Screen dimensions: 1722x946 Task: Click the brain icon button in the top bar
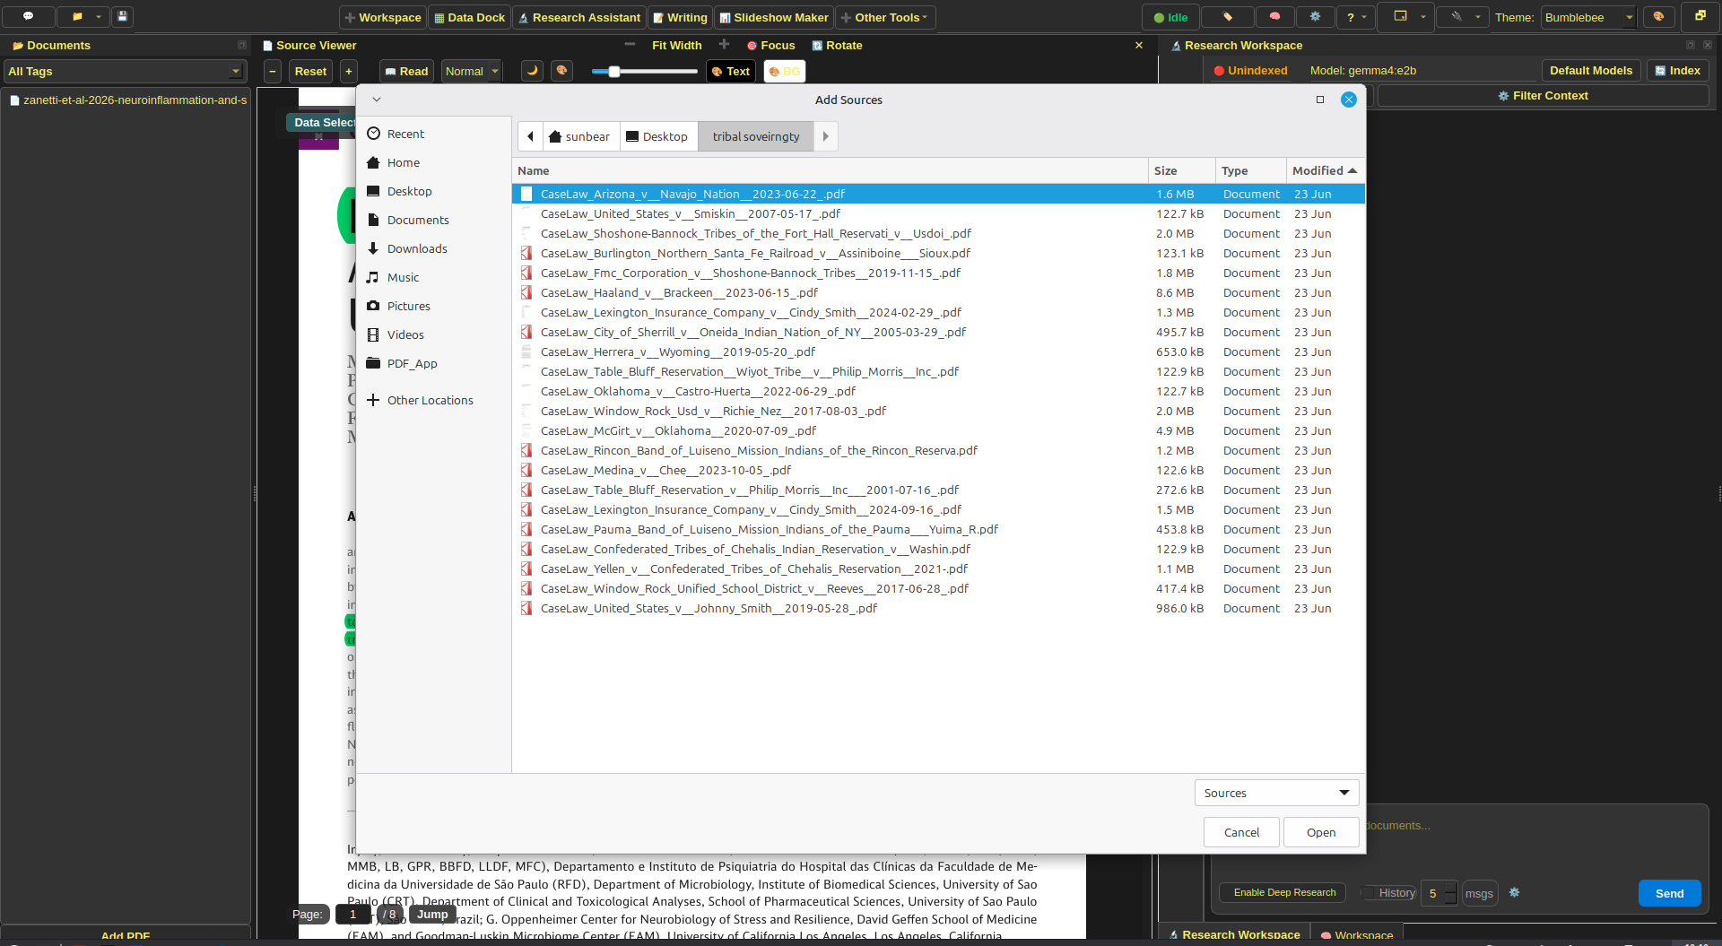(x=1274, y=16)
